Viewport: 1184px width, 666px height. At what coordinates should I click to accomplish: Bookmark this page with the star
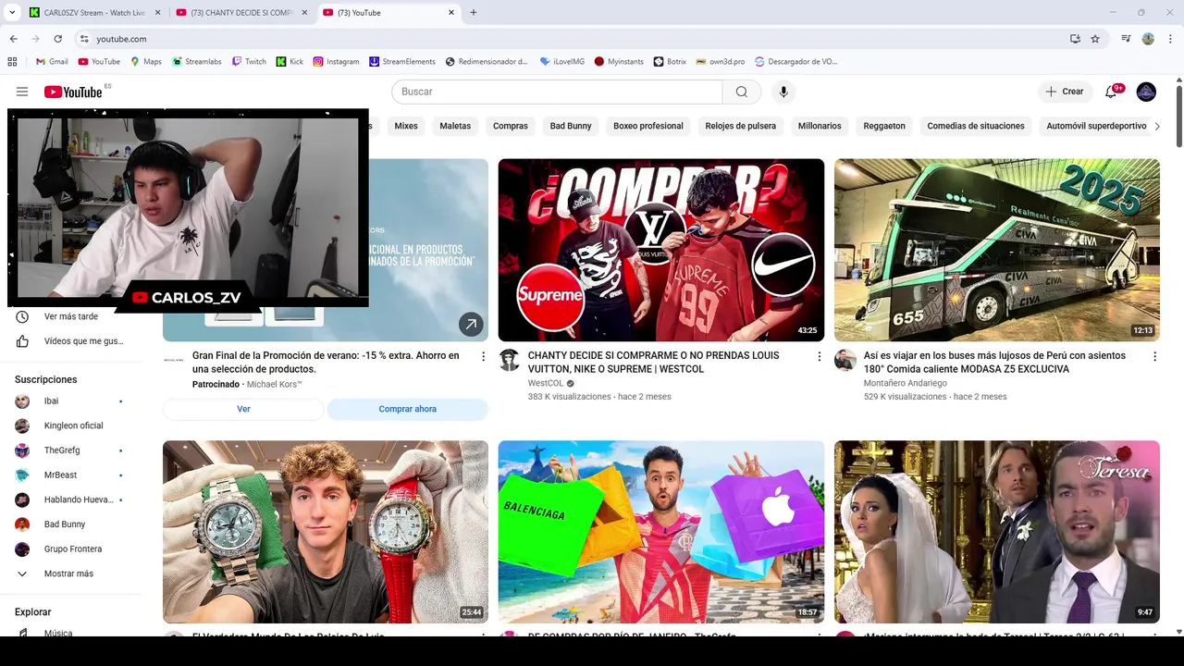click(1095, 39)
